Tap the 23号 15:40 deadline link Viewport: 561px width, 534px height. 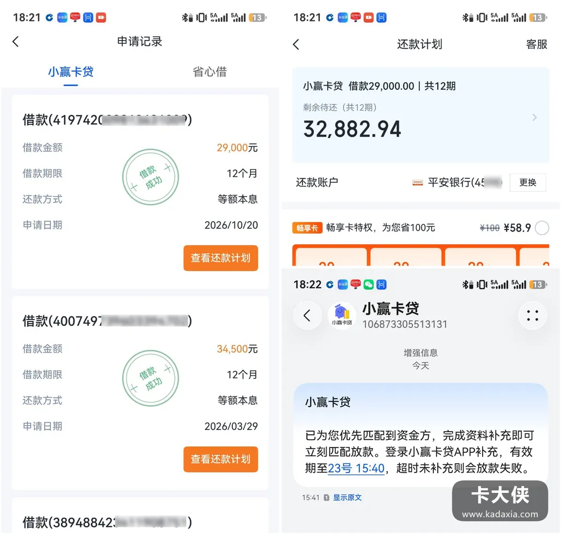pyautogui.click(x=356, y=468)
